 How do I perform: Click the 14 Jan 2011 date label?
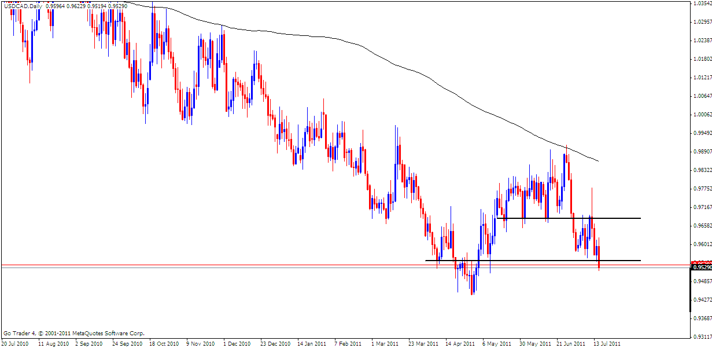coord(311,343)
